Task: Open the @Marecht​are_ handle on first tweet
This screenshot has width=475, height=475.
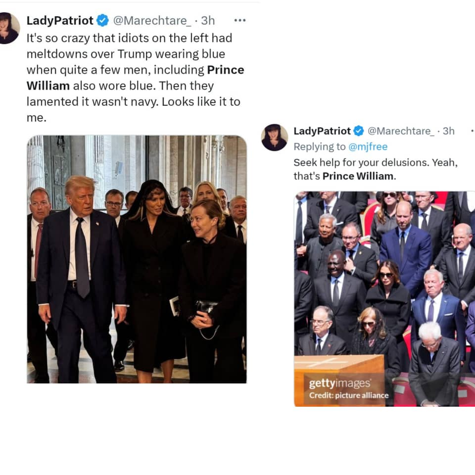Action: click(152, 21)
